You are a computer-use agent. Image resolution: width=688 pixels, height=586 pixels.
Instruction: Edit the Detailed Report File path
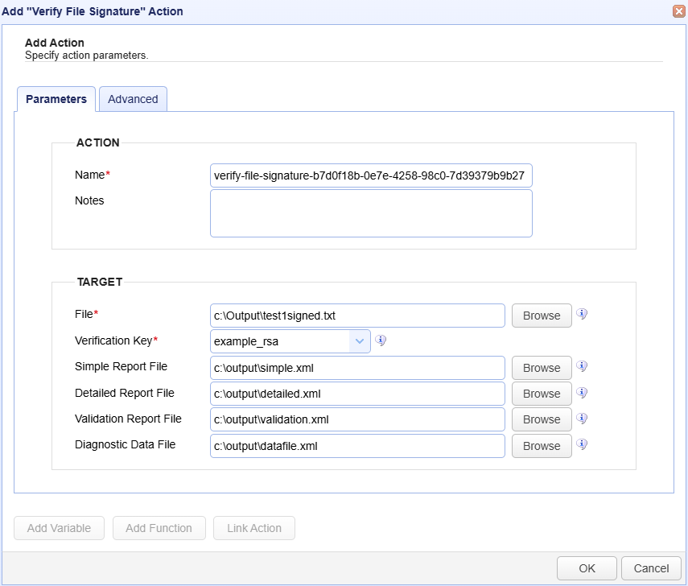357,394
